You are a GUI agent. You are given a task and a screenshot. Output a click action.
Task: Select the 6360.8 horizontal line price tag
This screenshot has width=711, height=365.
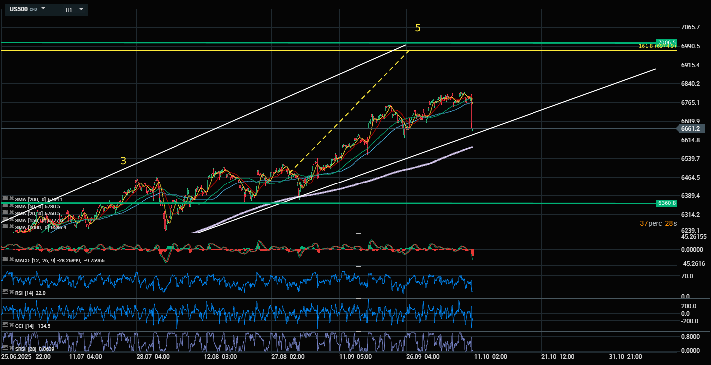(x=666, y=203)
